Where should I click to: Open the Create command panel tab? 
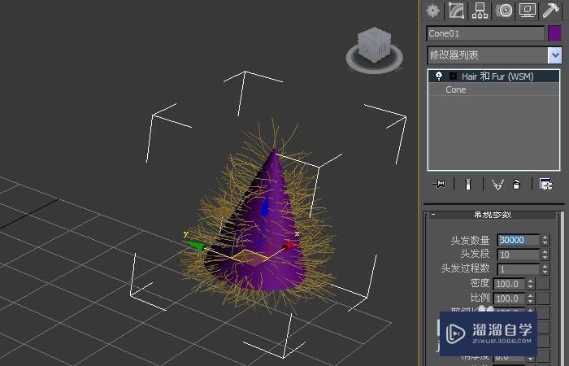[433, 11]
